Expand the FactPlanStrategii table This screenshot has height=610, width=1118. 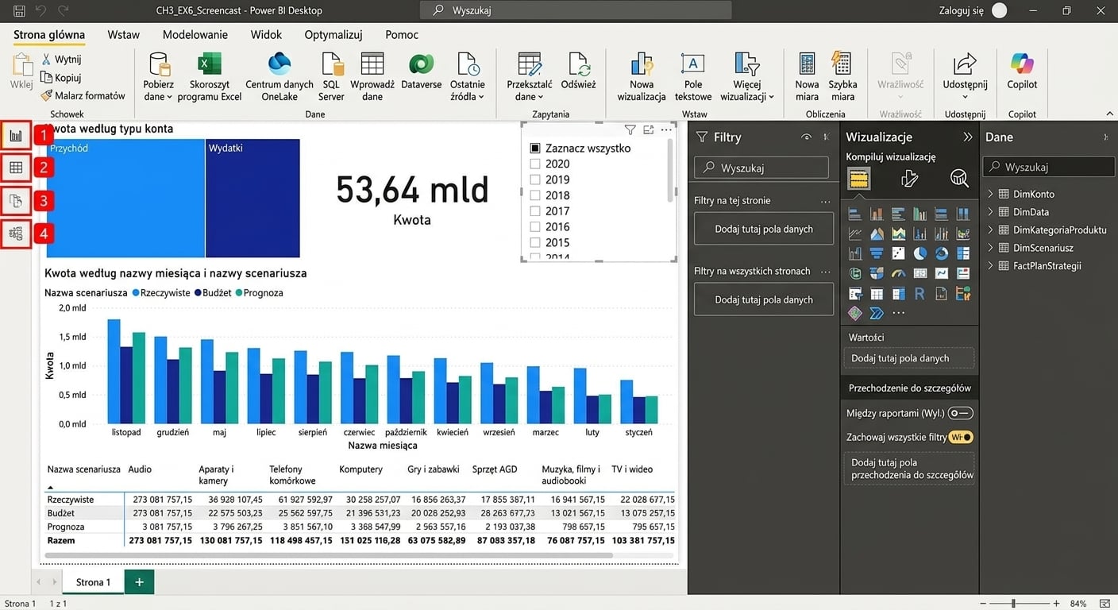click(991, 266)
